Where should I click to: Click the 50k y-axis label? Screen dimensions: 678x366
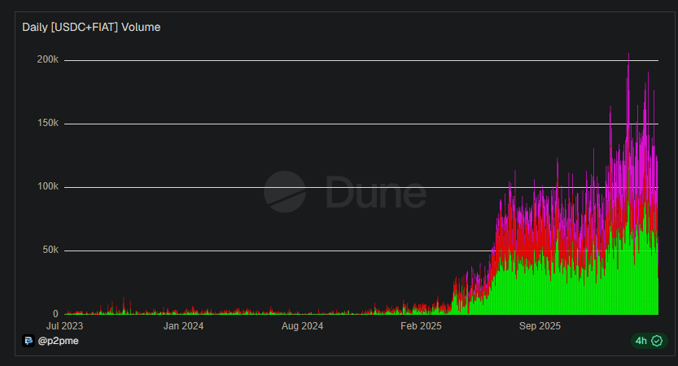(50, 250)
